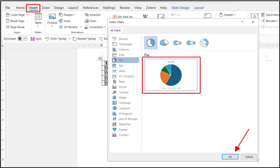Image resolution: width=280 pixels, height=168 pixels.
Task: Open the Table dropdown
Action: pyautogui.click(x=38, y=20)
